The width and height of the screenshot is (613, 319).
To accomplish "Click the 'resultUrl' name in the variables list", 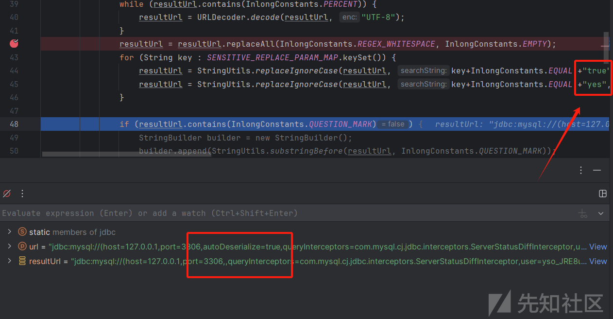I will (x=46, y=261).
